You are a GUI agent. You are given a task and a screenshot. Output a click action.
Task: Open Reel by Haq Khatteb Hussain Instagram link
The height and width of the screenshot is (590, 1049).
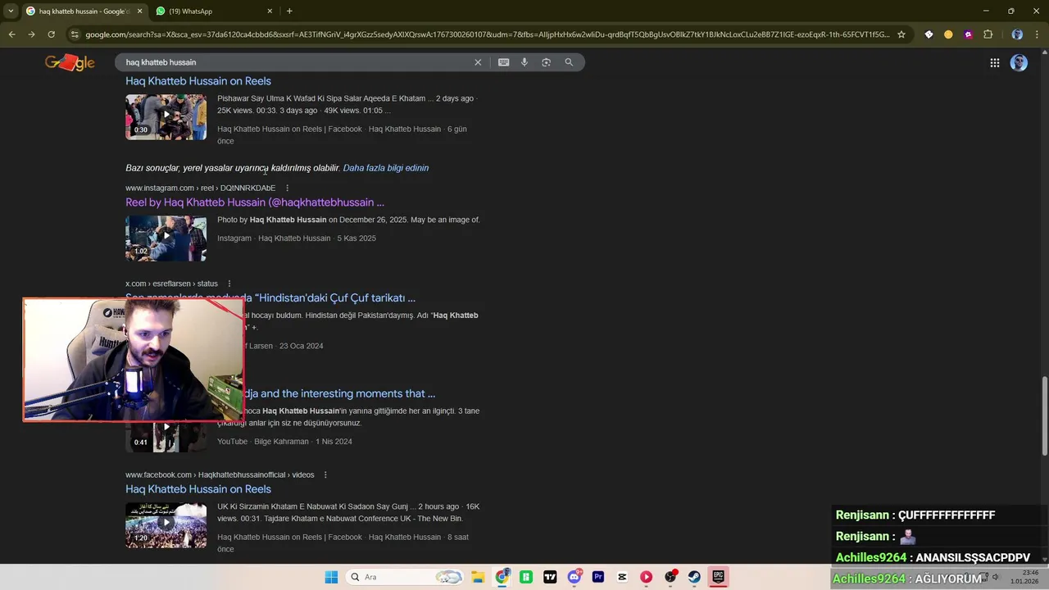click(255, 202)
